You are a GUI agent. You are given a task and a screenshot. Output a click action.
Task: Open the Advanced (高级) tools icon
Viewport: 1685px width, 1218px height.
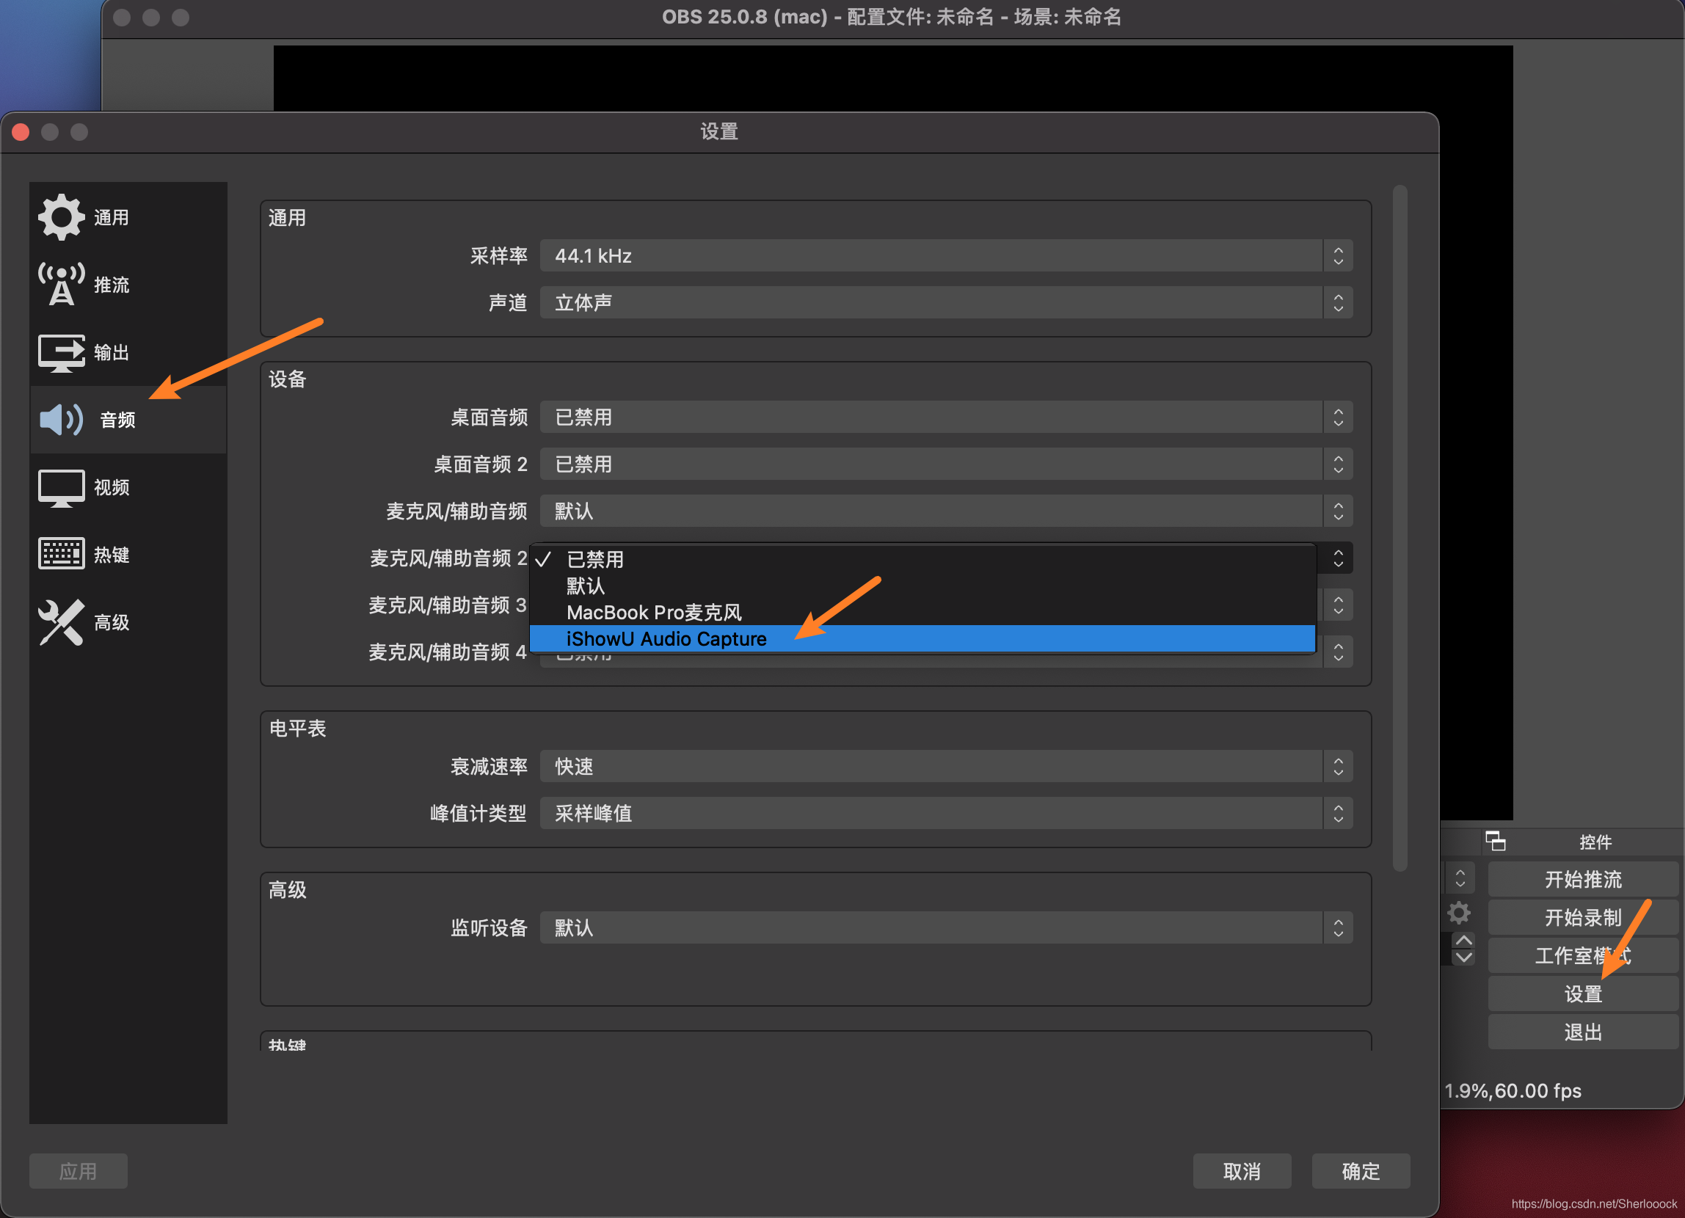pos(61,621)
